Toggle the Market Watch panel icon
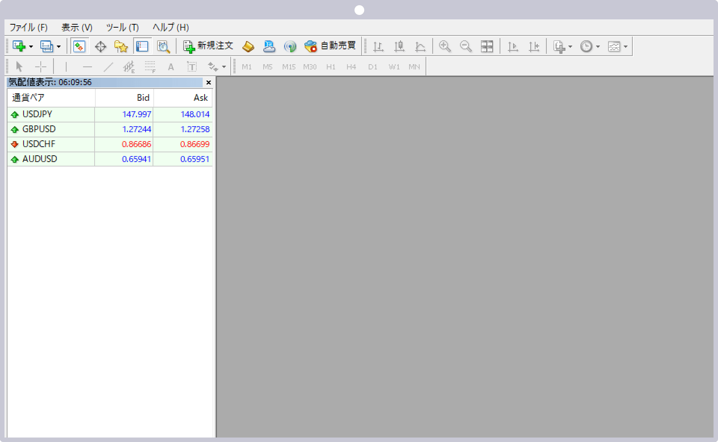Viewport: 718px width, 442px height. pyautogui.click(x=79, y=46)
